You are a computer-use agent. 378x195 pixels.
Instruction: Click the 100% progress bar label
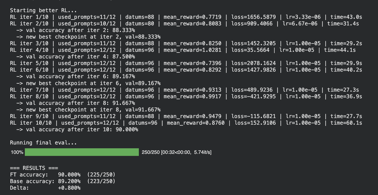point(17,152)
